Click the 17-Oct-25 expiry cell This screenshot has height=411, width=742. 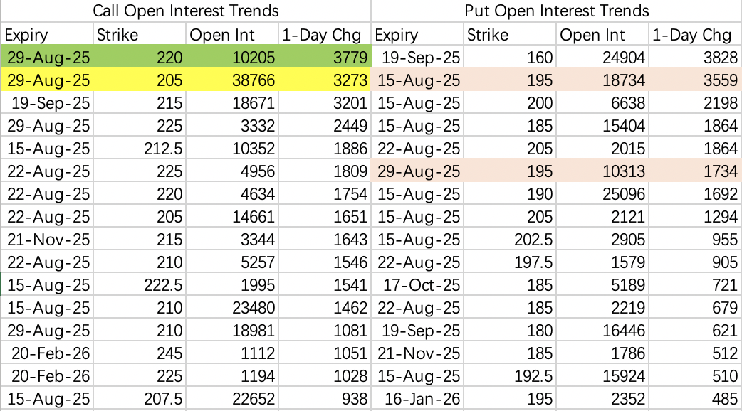pyautogui.click(x=418, y=285)
